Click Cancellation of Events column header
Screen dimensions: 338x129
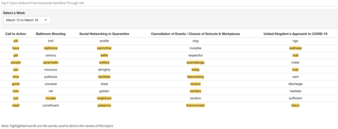[195, 34]
